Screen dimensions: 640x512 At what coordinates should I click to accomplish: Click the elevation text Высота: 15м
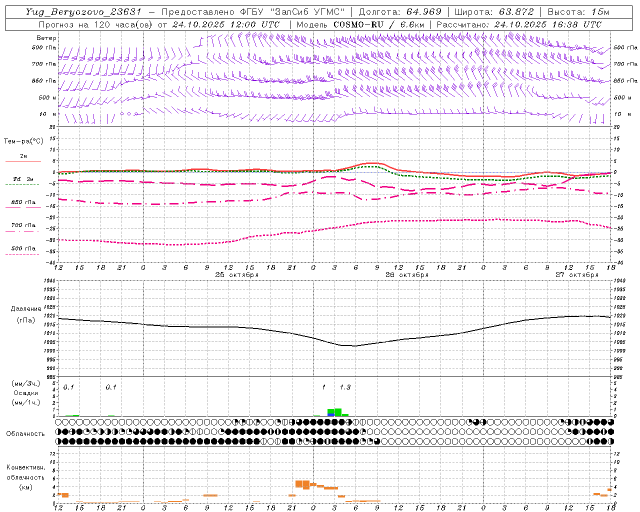click(578, 12)
